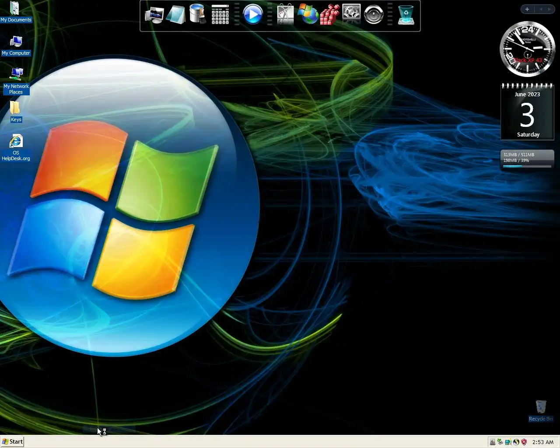
Task: Click the red security shield tray icon
Action: coord(524,442)
